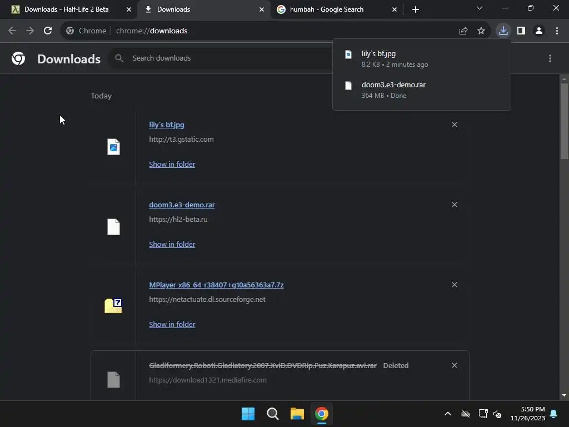The height and width of the screenshot is (427, 569).
Task: Show the MPlayer 7z file in folder
Action: coord(172,324)
